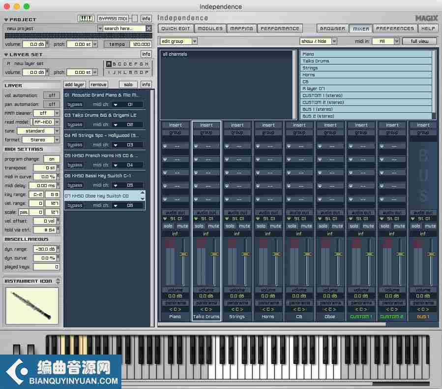The width and height of the screenshot is (442, 389).
Task: Click the volume stepper next to project volume
Action: (47, 44)
